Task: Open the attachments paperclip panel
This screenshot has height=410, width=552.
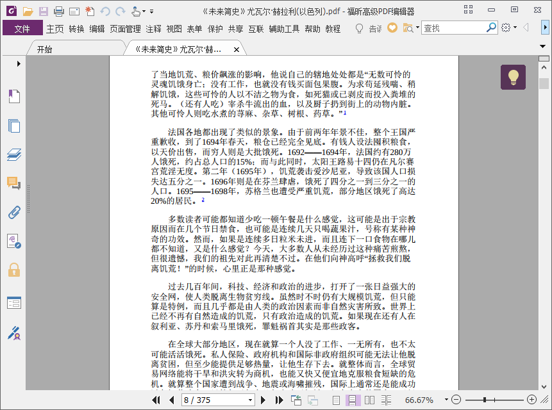Action: pyautogui.click(x=14, y=213)
